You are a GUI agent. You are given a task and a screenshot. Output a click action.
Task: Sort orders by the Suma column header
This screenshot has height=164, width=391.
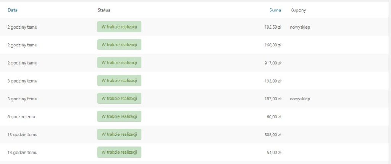(x=275, y=10)
